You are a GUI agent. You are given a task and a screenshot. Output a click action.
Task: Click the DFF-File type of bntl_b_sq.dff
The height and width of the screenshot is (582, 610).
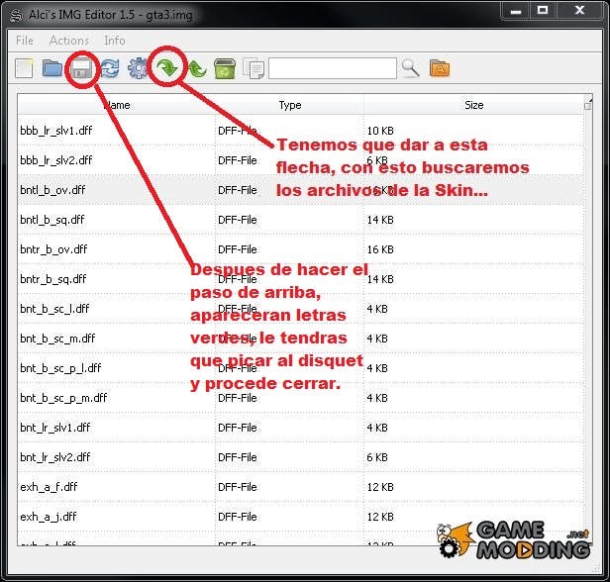(238, 220)
